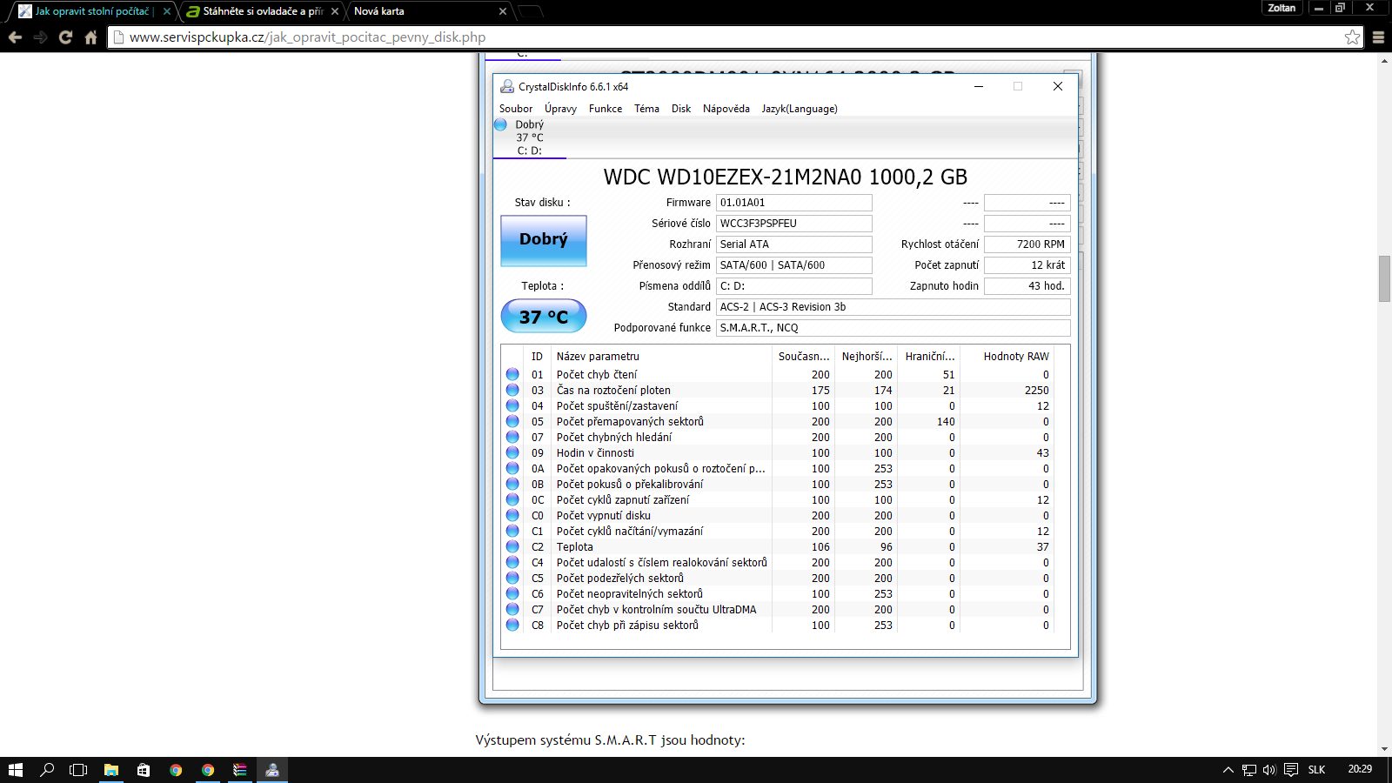Viewport: 1392px width, 783px height.
Task: Bookmark this page with the star icon
Action: [1352, 37]
